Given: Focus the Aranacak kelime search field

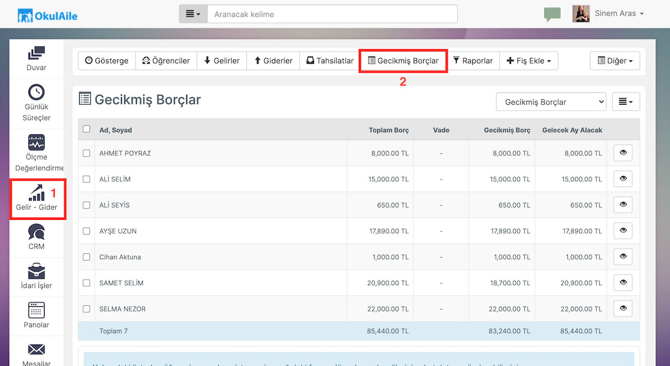Looking at the screenshot, I should click(332, 14).
